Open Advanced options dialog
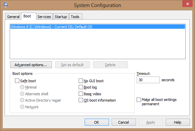Image resolution: width=195 pixels, height=131 pixels. tap(31, 65)
